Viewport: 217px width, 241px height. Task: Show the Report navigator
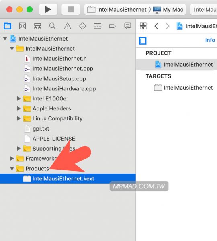(127, 26)
